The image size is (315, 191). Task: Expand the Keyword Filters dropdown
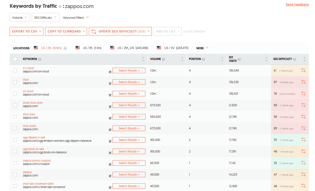click(x=76, y=18)
